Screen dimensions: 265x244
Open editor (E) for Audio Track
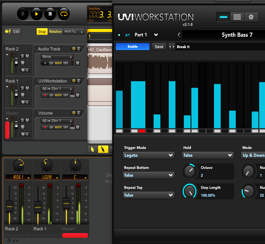coord(79,48)
